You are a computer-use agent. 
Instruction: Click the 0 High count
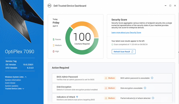[x=56, y=51]
